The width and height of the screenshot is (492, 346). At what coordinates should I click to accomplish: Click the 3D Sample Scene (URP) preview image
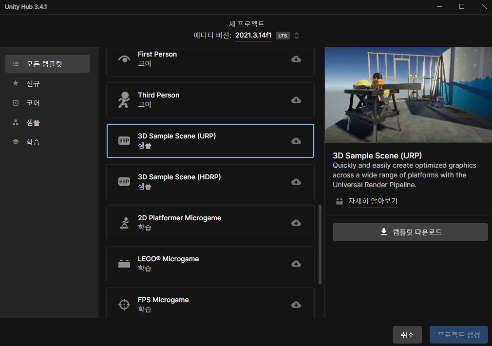pos(408,95)
